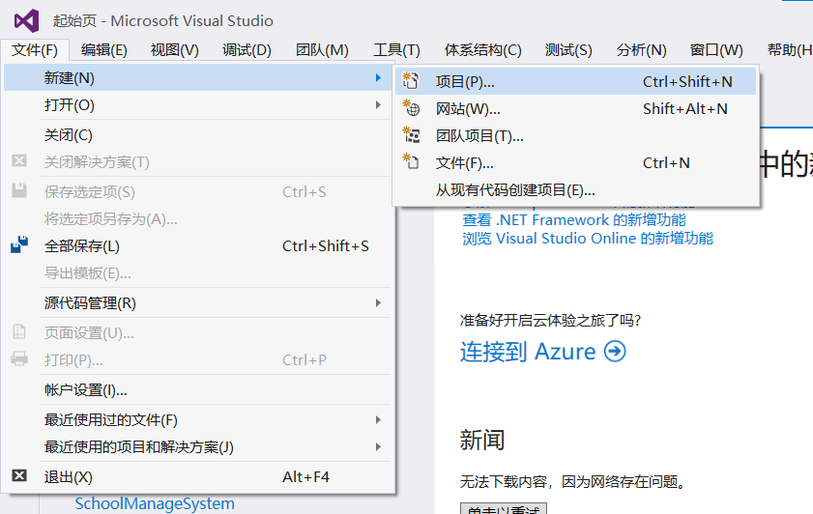Choose 关闭(C) menu entry
Screen dimensions: 813x514
tap(197, 134)
